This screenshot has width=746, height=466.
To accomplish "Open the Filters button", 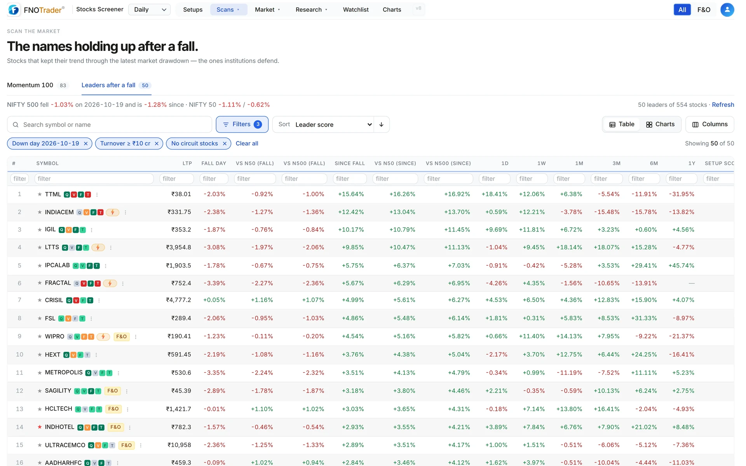I will coord(242,124).
